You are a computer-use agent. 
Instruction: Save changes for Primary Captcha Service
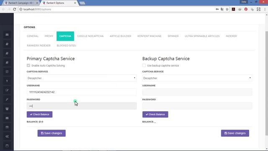[52, 133]
